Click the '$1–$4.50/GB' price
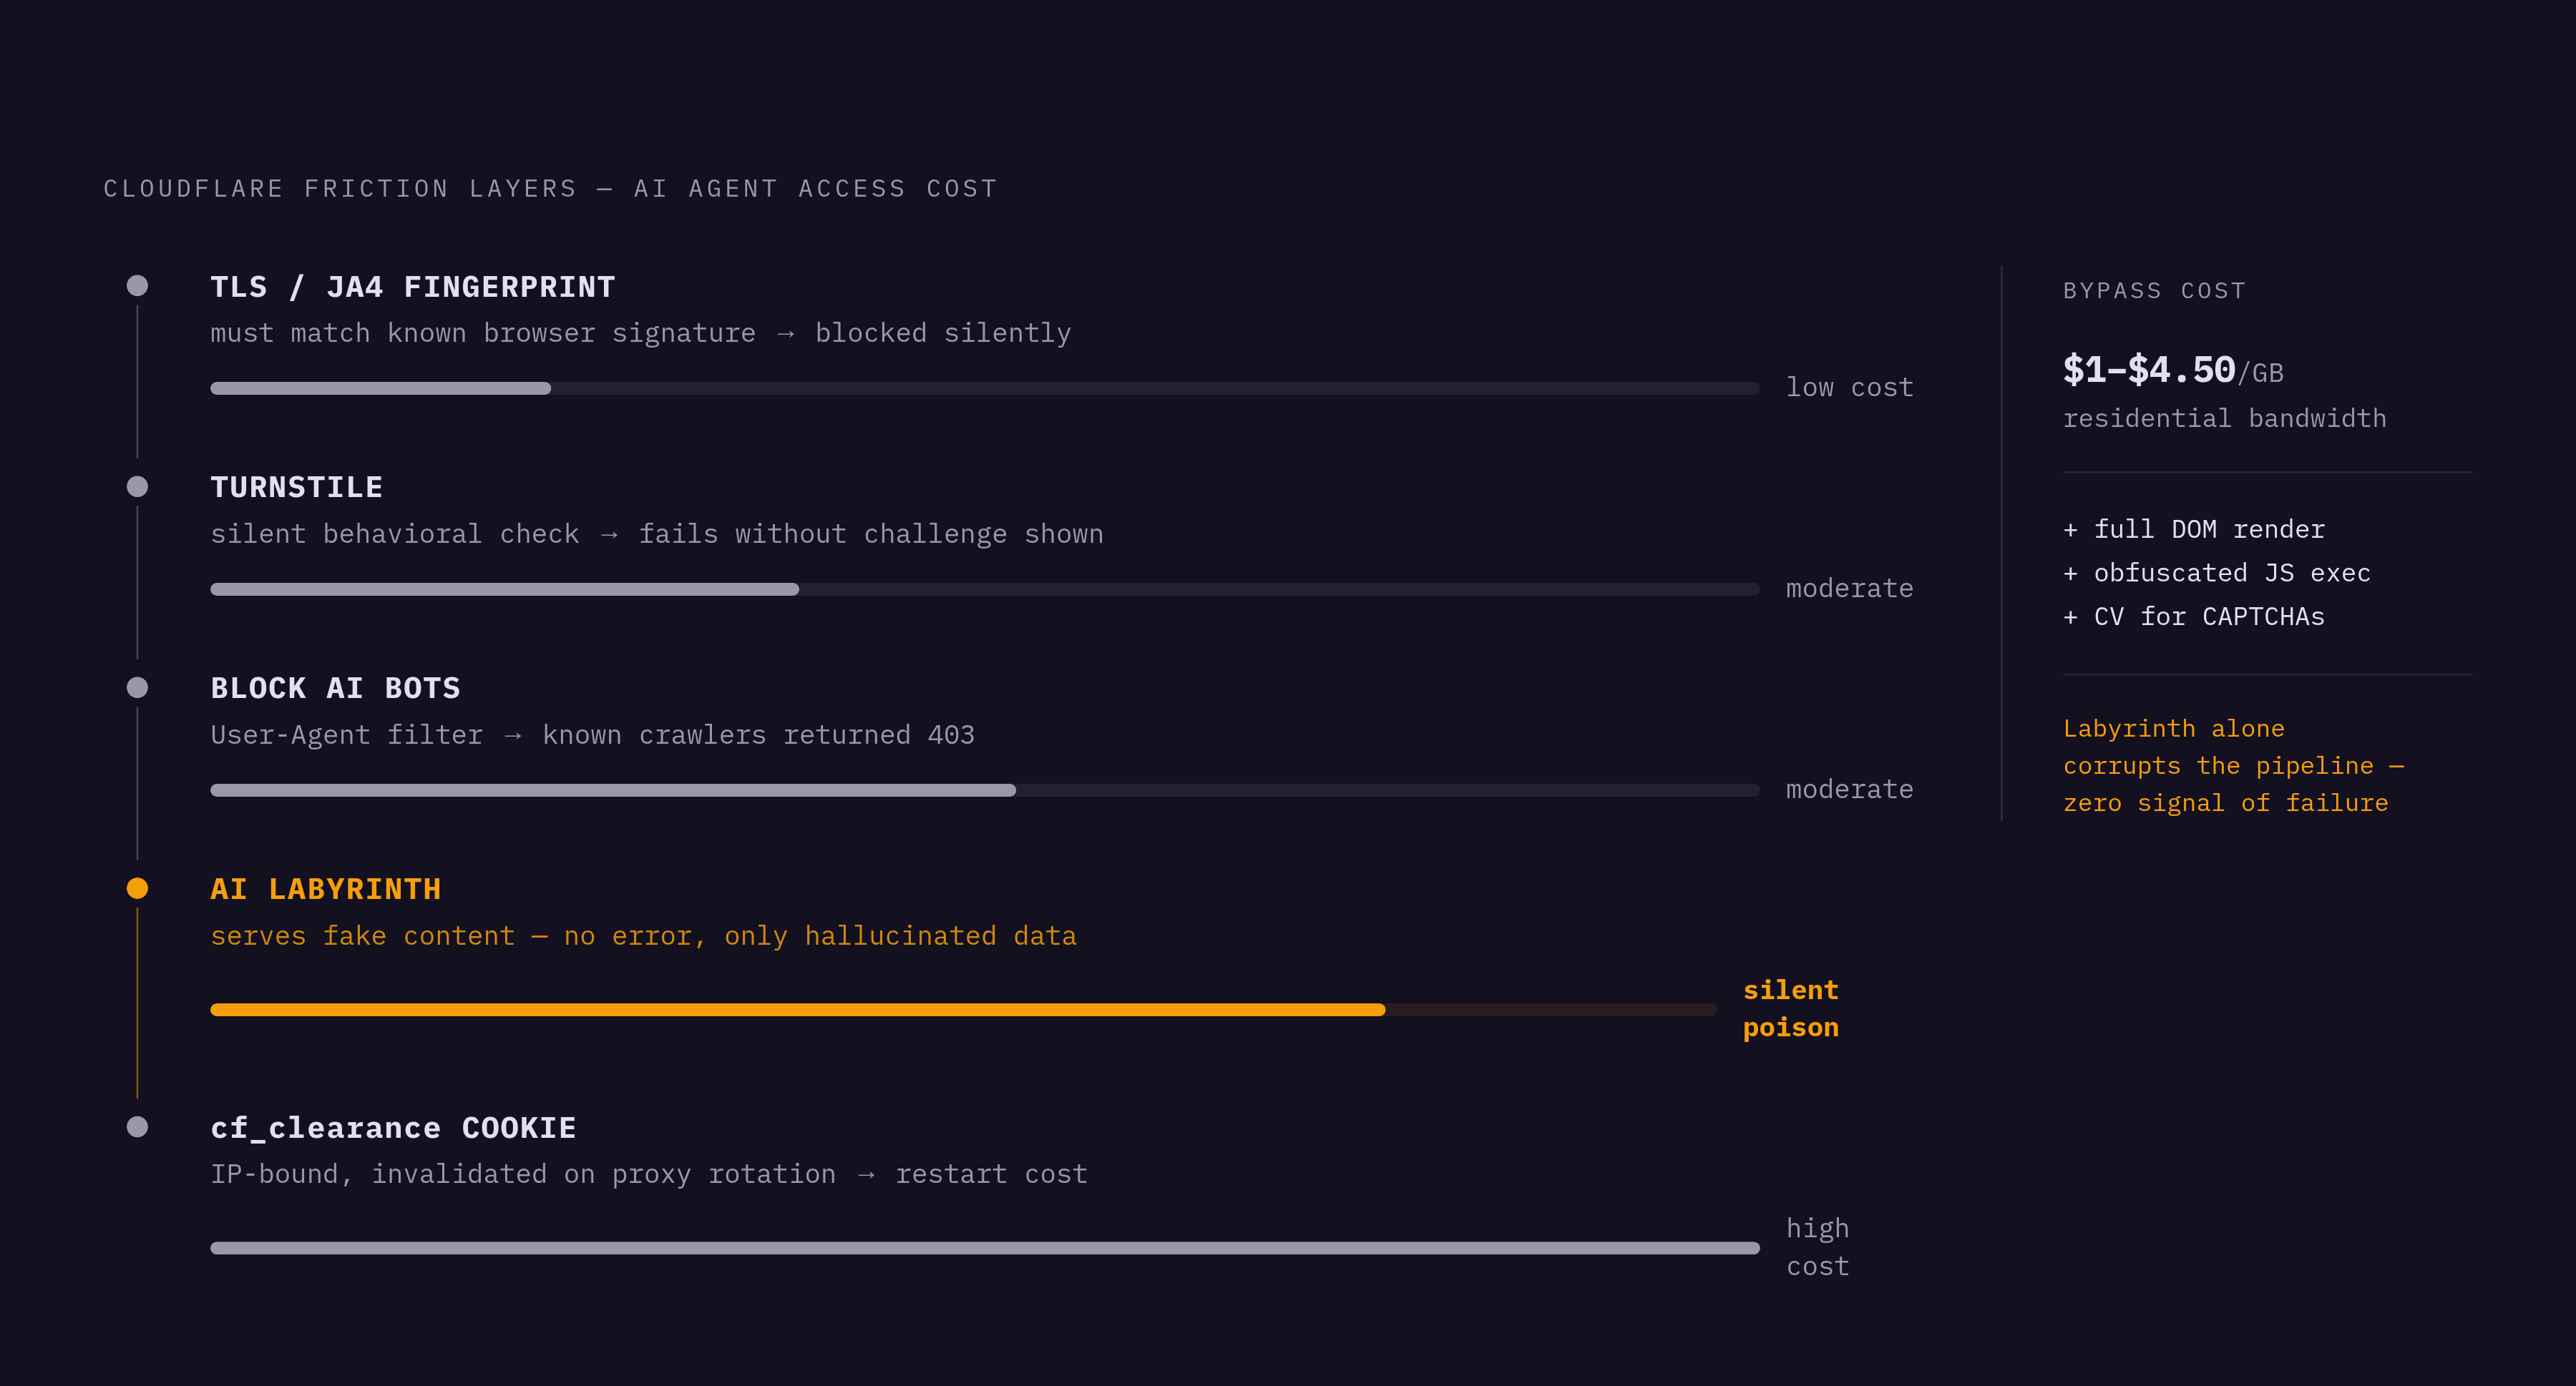This screenshot has width=2576, height=1386. [x=2174, y=370]
